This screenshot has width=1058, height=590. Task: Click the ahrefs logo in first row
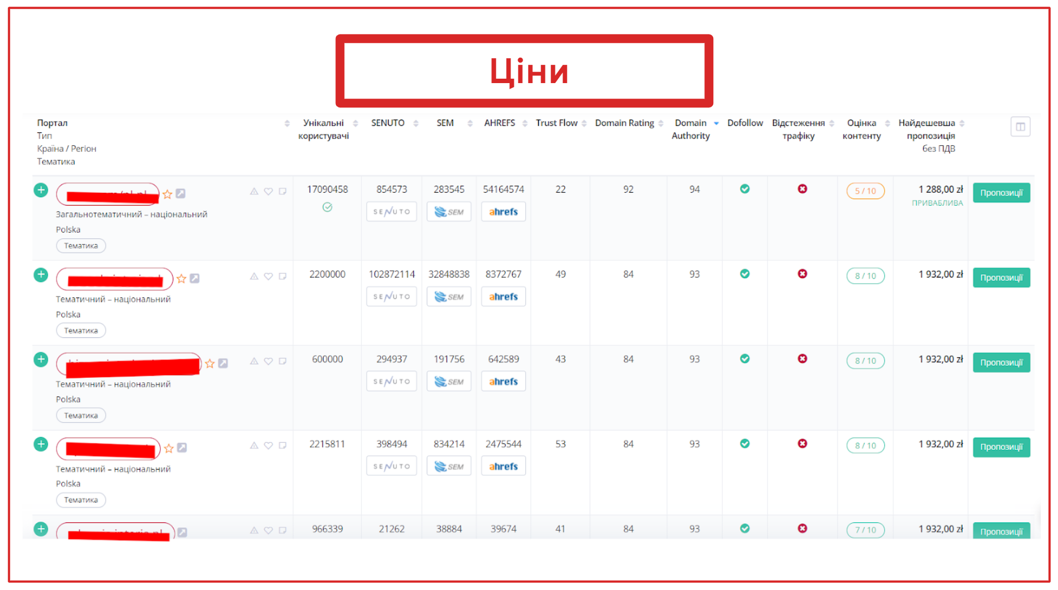pyautogui.click(x=503, y=212)
